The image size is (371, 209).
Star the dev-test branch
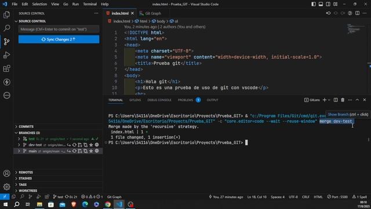tap(91, 145)
